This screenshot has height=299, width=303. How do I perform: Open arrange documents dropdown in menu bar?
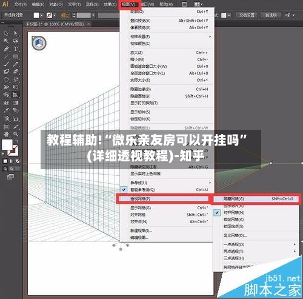[198, 4]
